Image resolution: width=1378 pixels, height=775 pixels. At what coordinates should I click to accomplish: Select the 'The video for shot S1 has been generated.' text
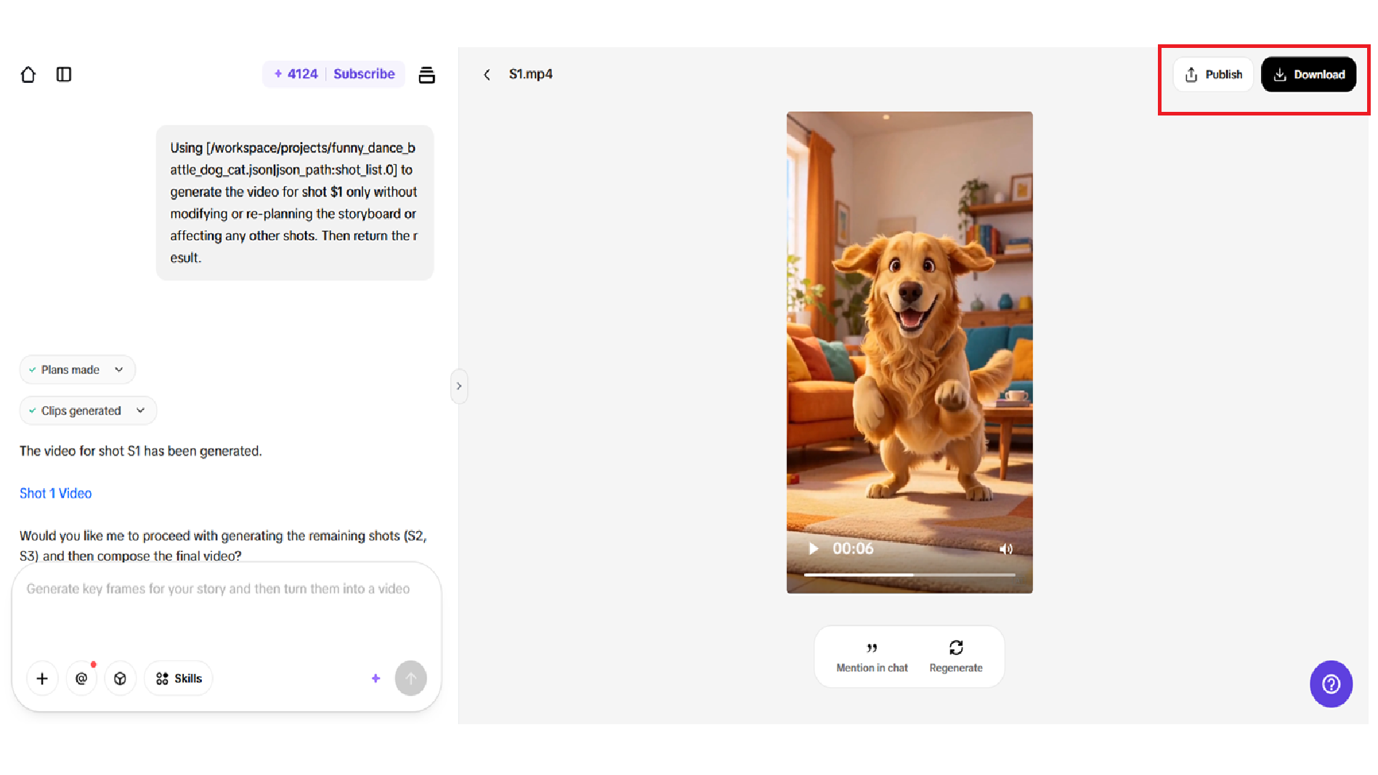click(141, 451)
